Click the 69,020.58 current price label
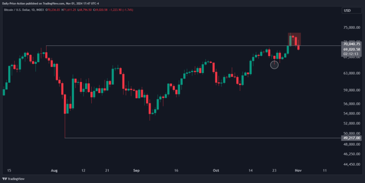365x183 pixels. (x=352, y=49)
